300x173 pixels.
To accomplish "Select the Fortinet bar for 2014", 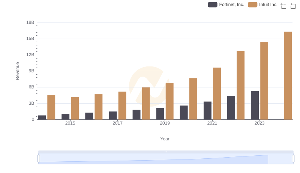I will 42,117.
